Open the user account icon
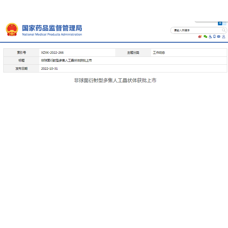This screenshot has width=228, height=228. coord(224,37)
